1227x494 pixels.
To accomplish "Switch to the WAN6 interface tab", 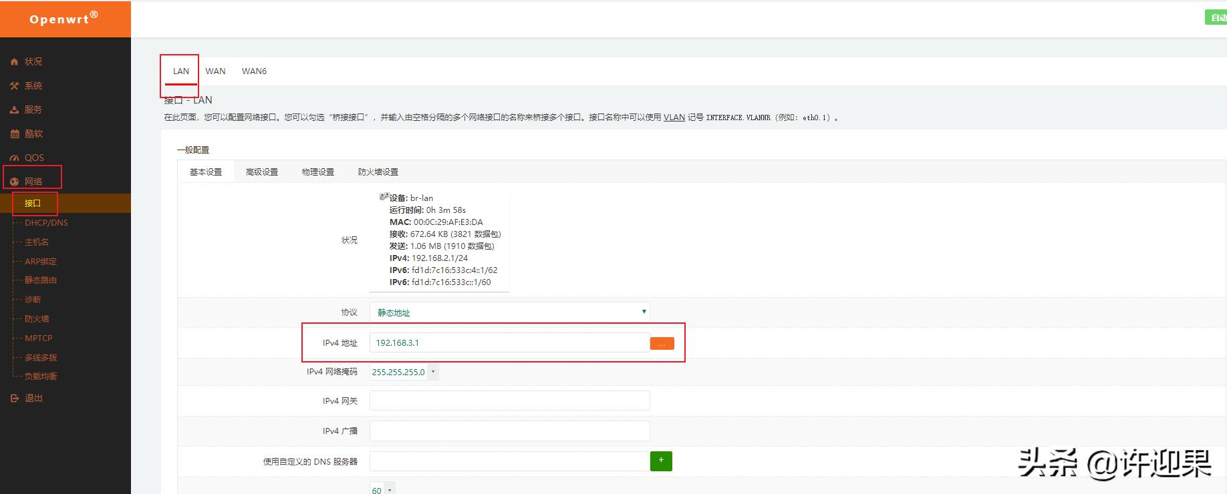I will pyautogui.click(x=254, y=71).
